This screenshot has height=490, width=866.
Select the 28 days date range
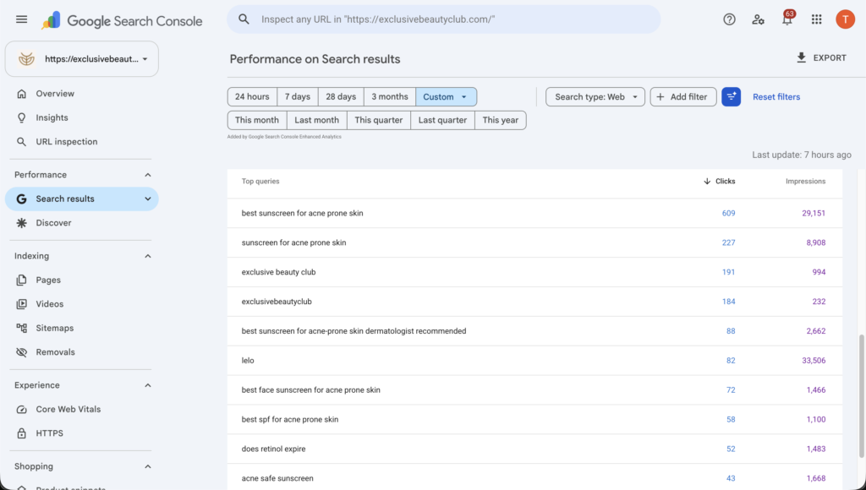coord(341,96)
